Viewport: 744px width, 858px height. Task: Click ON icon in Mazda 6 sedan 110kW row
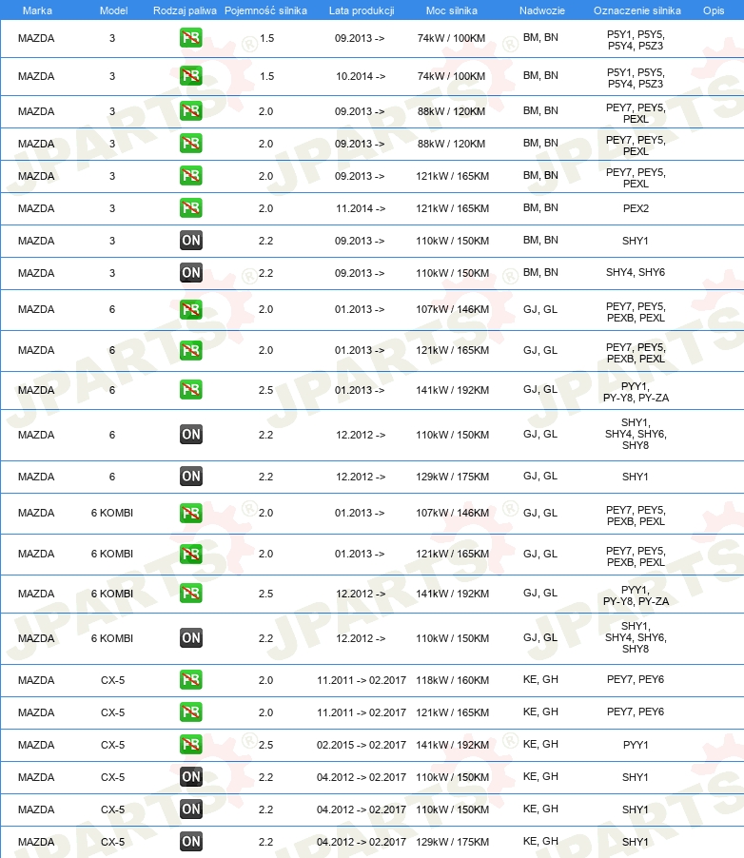[191, 435]
